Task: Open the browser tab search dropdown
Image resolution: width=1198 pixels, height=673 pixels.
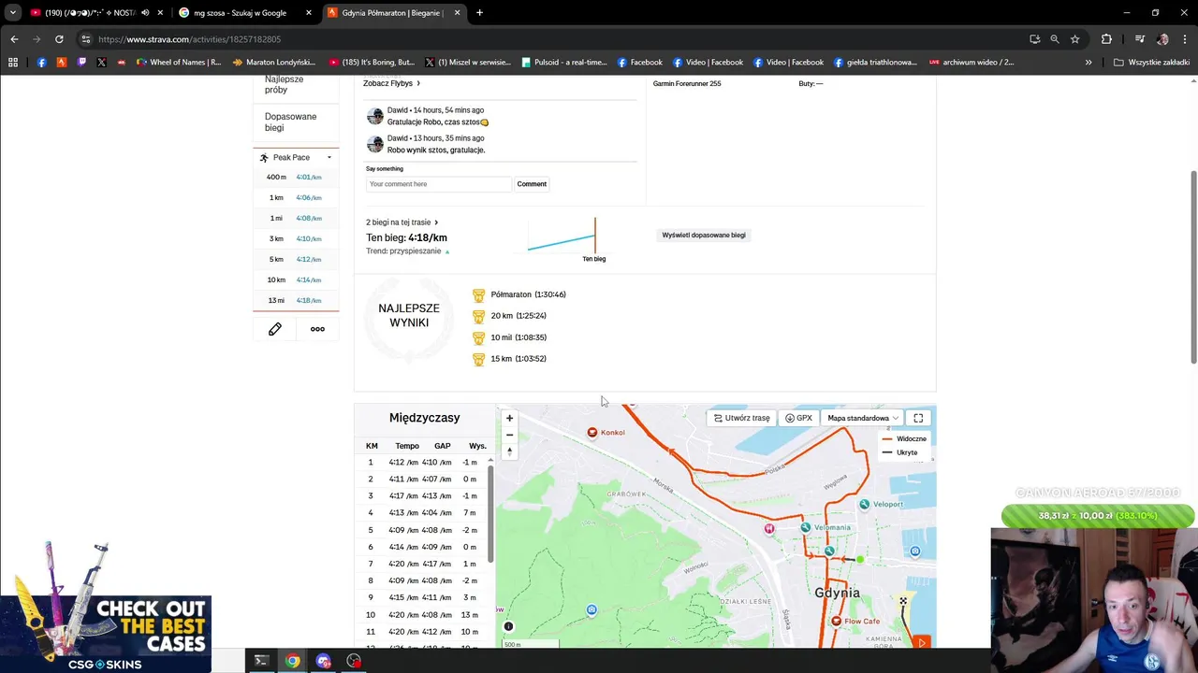Action: click(12, 13)
